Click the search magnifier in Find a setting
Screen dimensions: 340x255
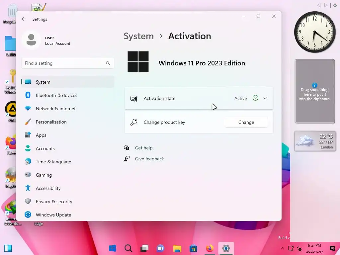[108, 63]
